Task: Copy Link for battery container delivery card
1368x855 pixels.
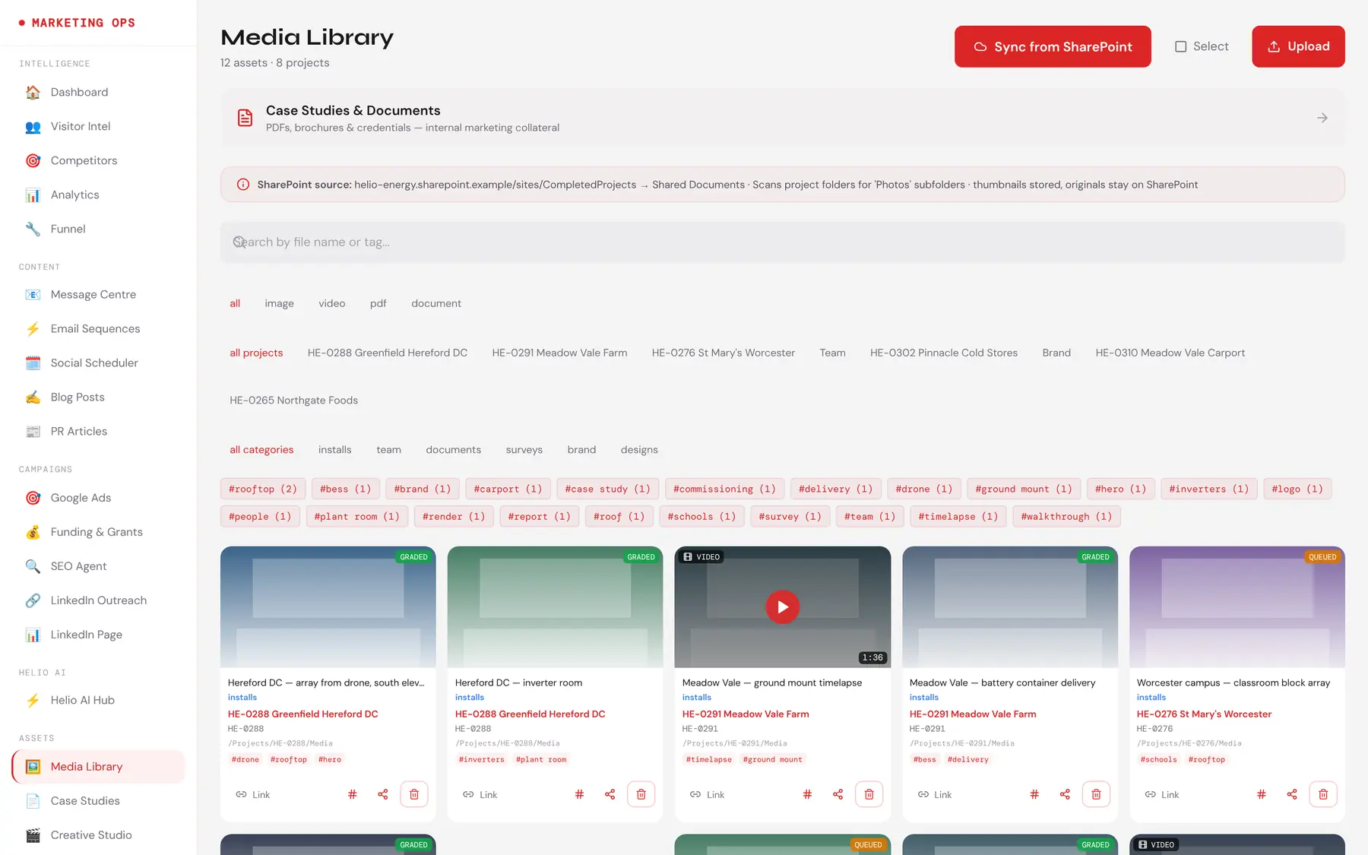Action: pyautogui.click(x=934, y=794)
